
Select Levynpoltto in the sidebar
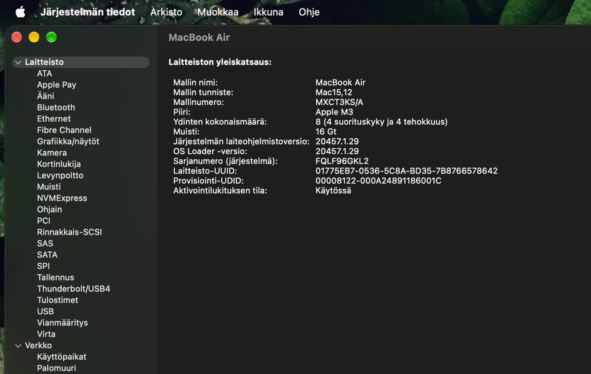click(x=60, y=175)
